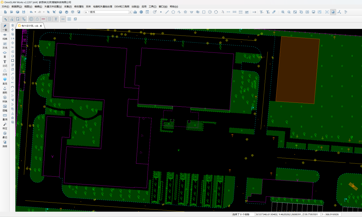Click the undo arrow icon
362x217 pixels.
(x=31, y=12)
